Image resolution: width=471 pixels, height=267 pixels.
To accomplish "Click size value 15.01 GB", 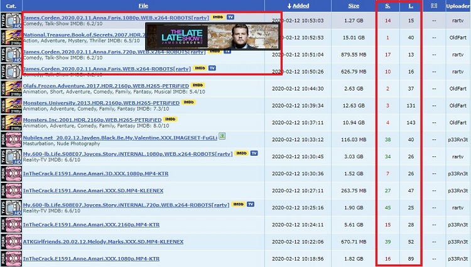I will [x=354, y=38].
